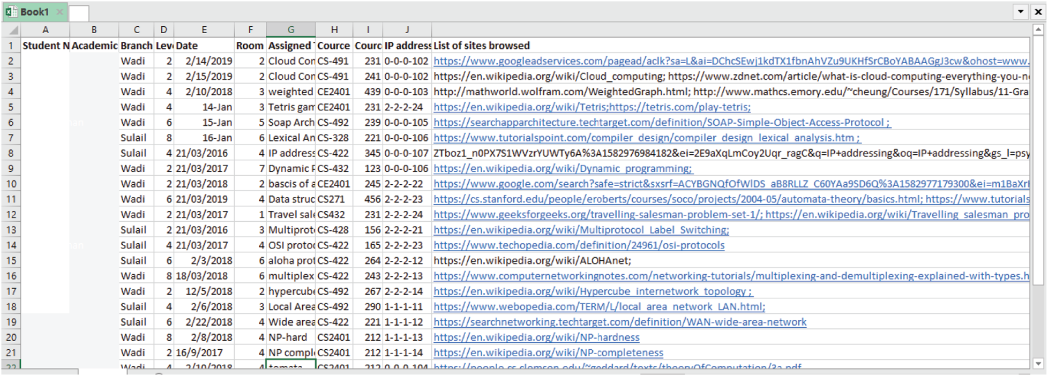Image resolution: width=1048 pixels, height=376 pixels.
Task: Switch to the Book1 workbook tab
Action: 35,12
